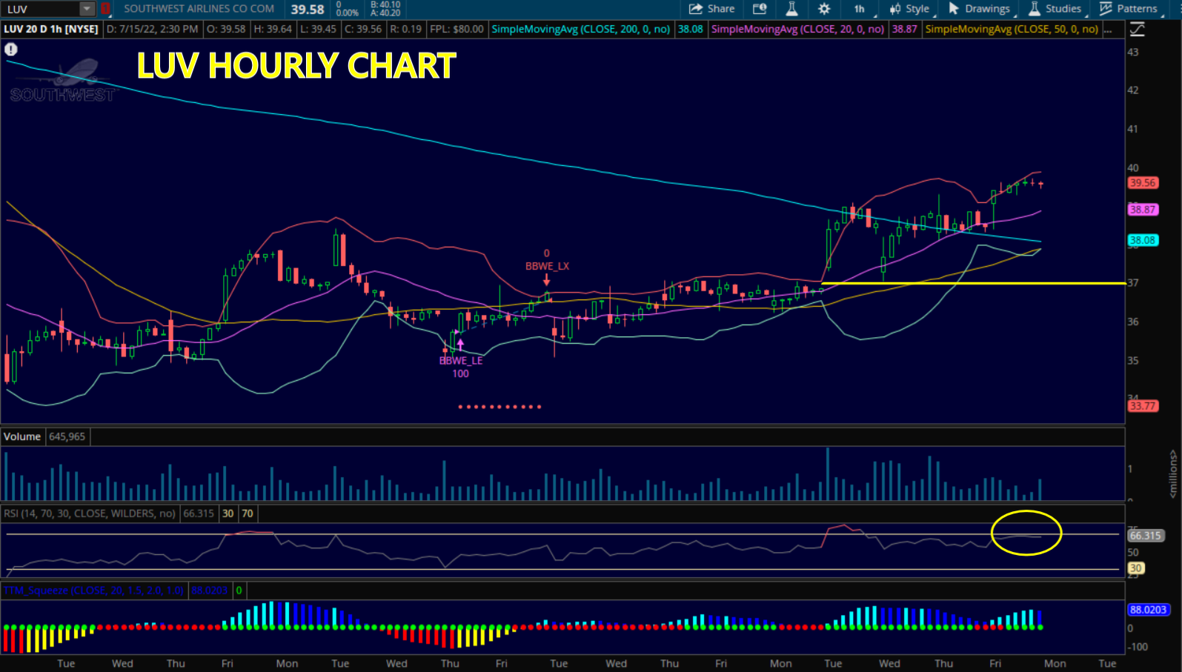
Task: Open the 1h timeframe selector
Action: tap(860, 9)
